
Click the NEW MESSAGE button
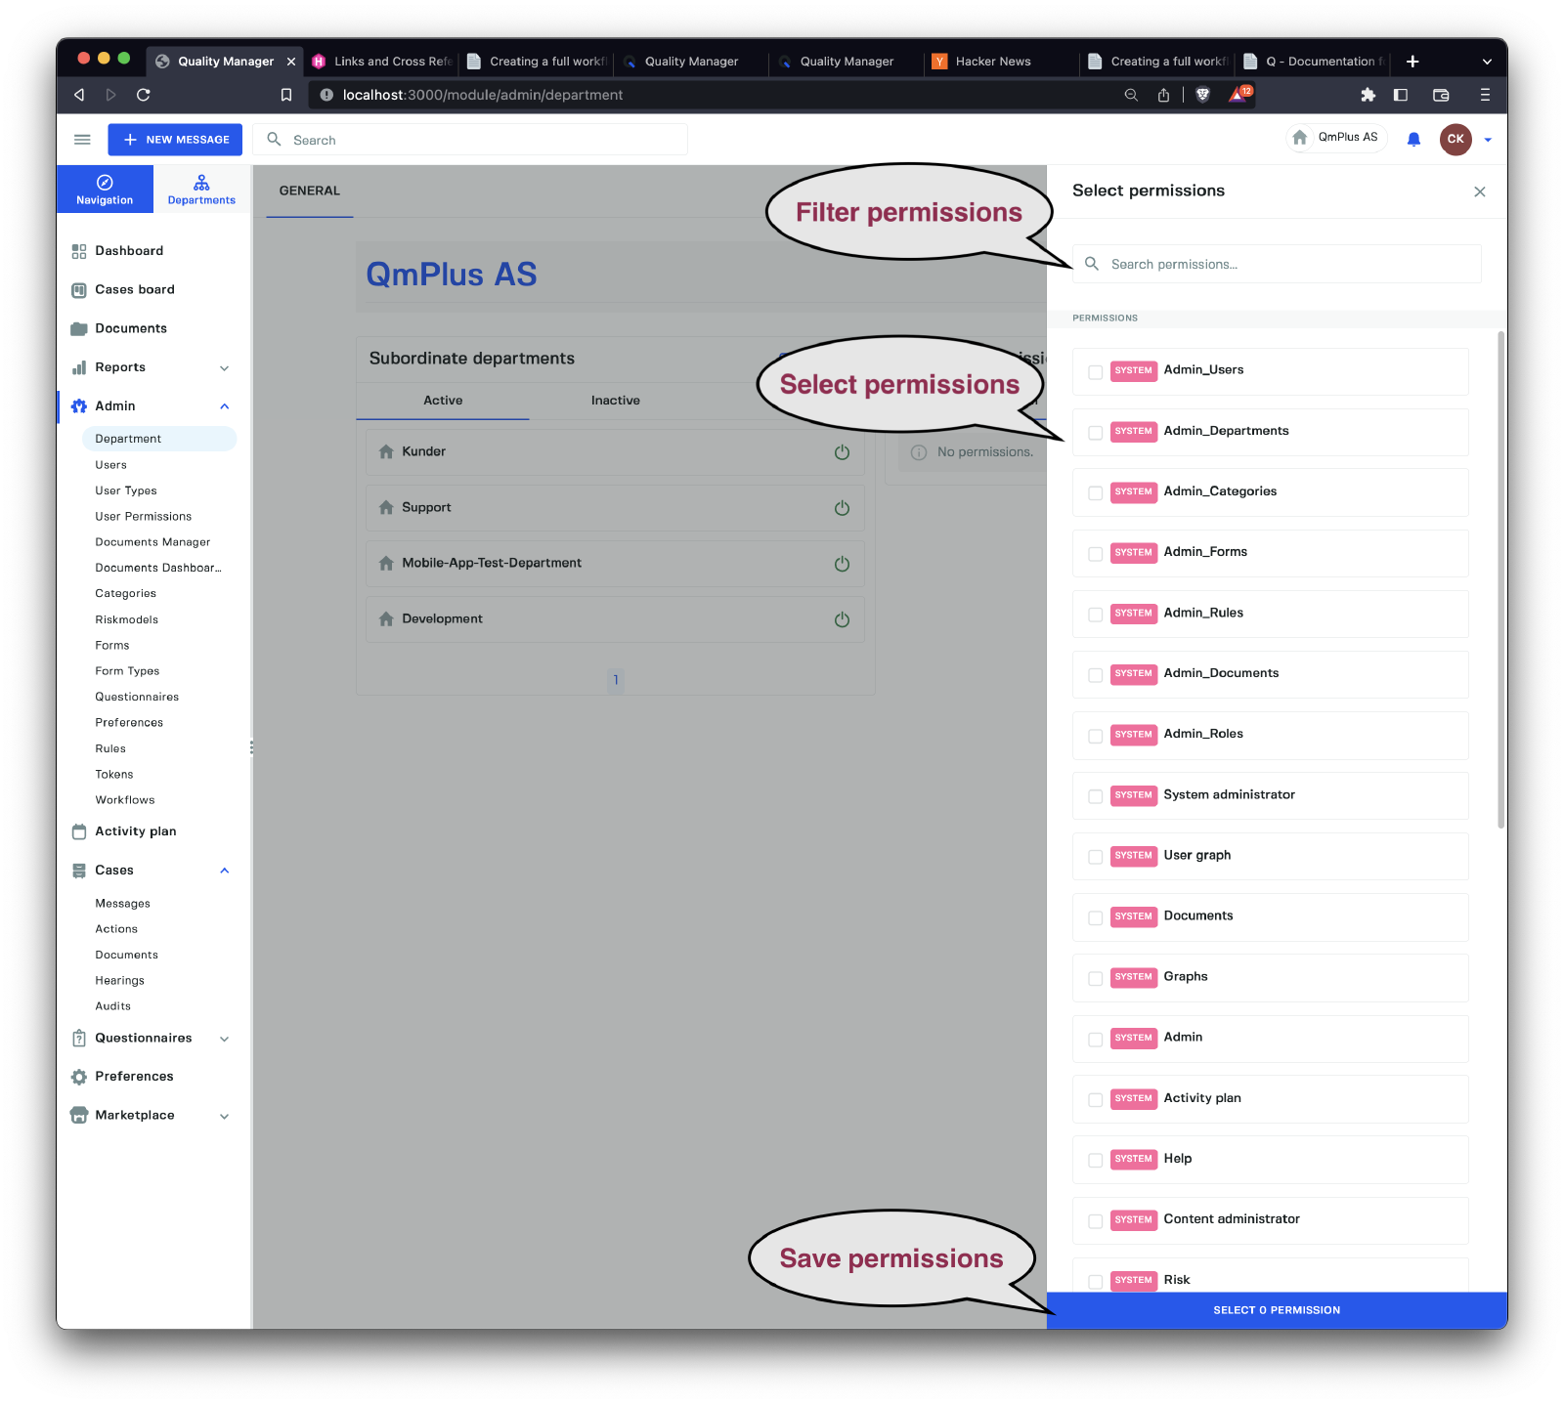coord(176,140)
